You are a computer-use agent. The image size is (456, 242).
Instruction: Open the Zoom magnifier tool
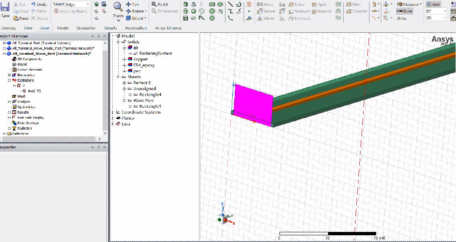point(118,11)
